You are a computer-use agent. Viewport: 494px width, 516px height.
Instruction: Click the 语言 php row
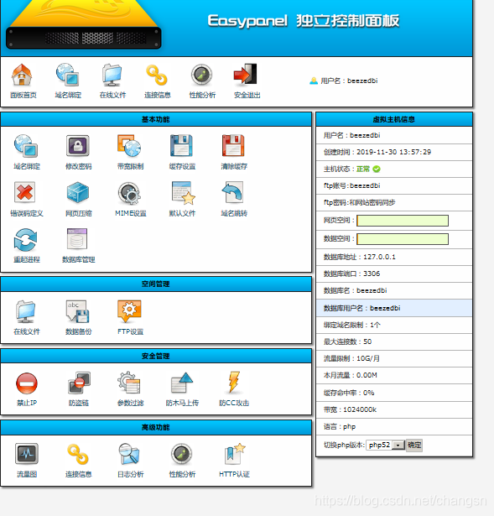point(394,427)
